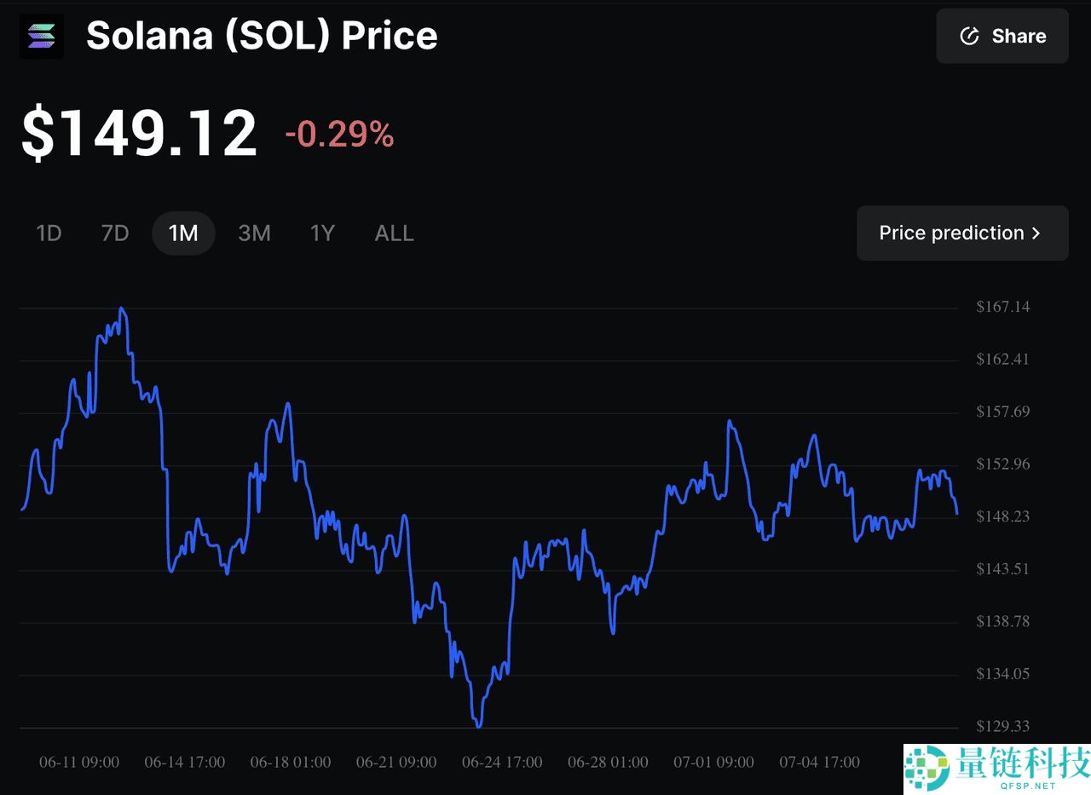Click the -0.29% price change

[x=339, y=135]
